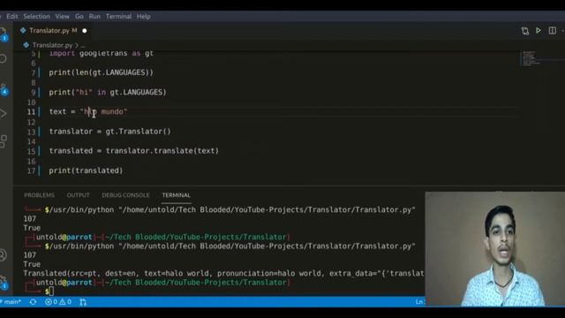Click the synchronize changes icon in status bar
The height and width of the screenshot is (318, 565).
point(34,302)
